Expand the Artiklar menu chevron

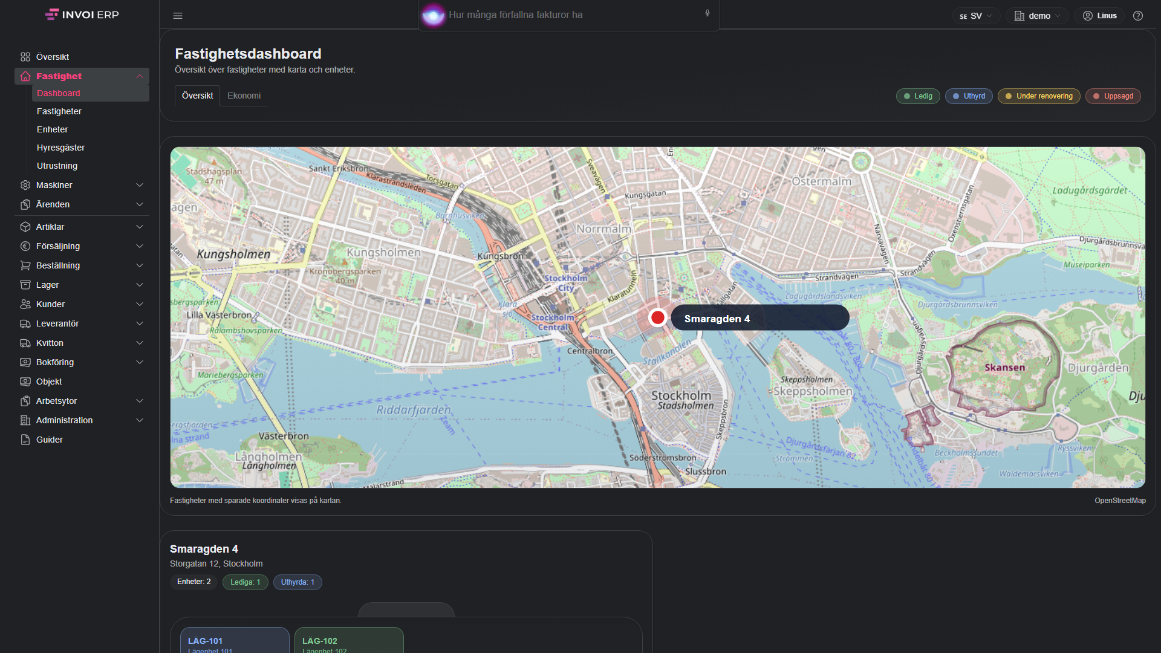coord(140,227)
